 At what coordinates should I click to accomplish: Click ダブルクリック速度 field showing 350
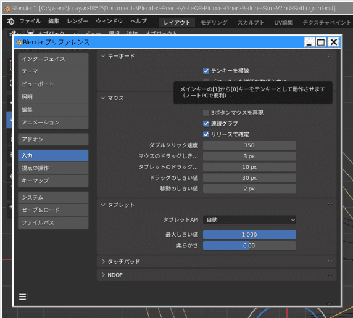249,145
